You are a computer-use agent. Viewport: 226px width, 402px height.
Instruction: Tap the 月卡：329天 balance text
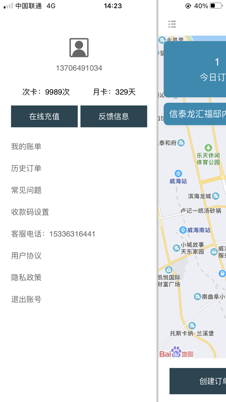coord(114,92)
